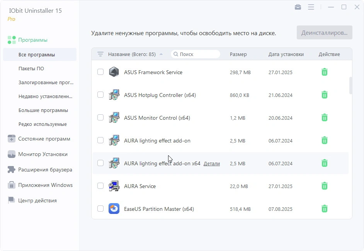The width and height of the screenshot is (364, 251).
Task: Click the Состояние программ sidebar icon
Action: pyautogui.click(x=11, y=139)
